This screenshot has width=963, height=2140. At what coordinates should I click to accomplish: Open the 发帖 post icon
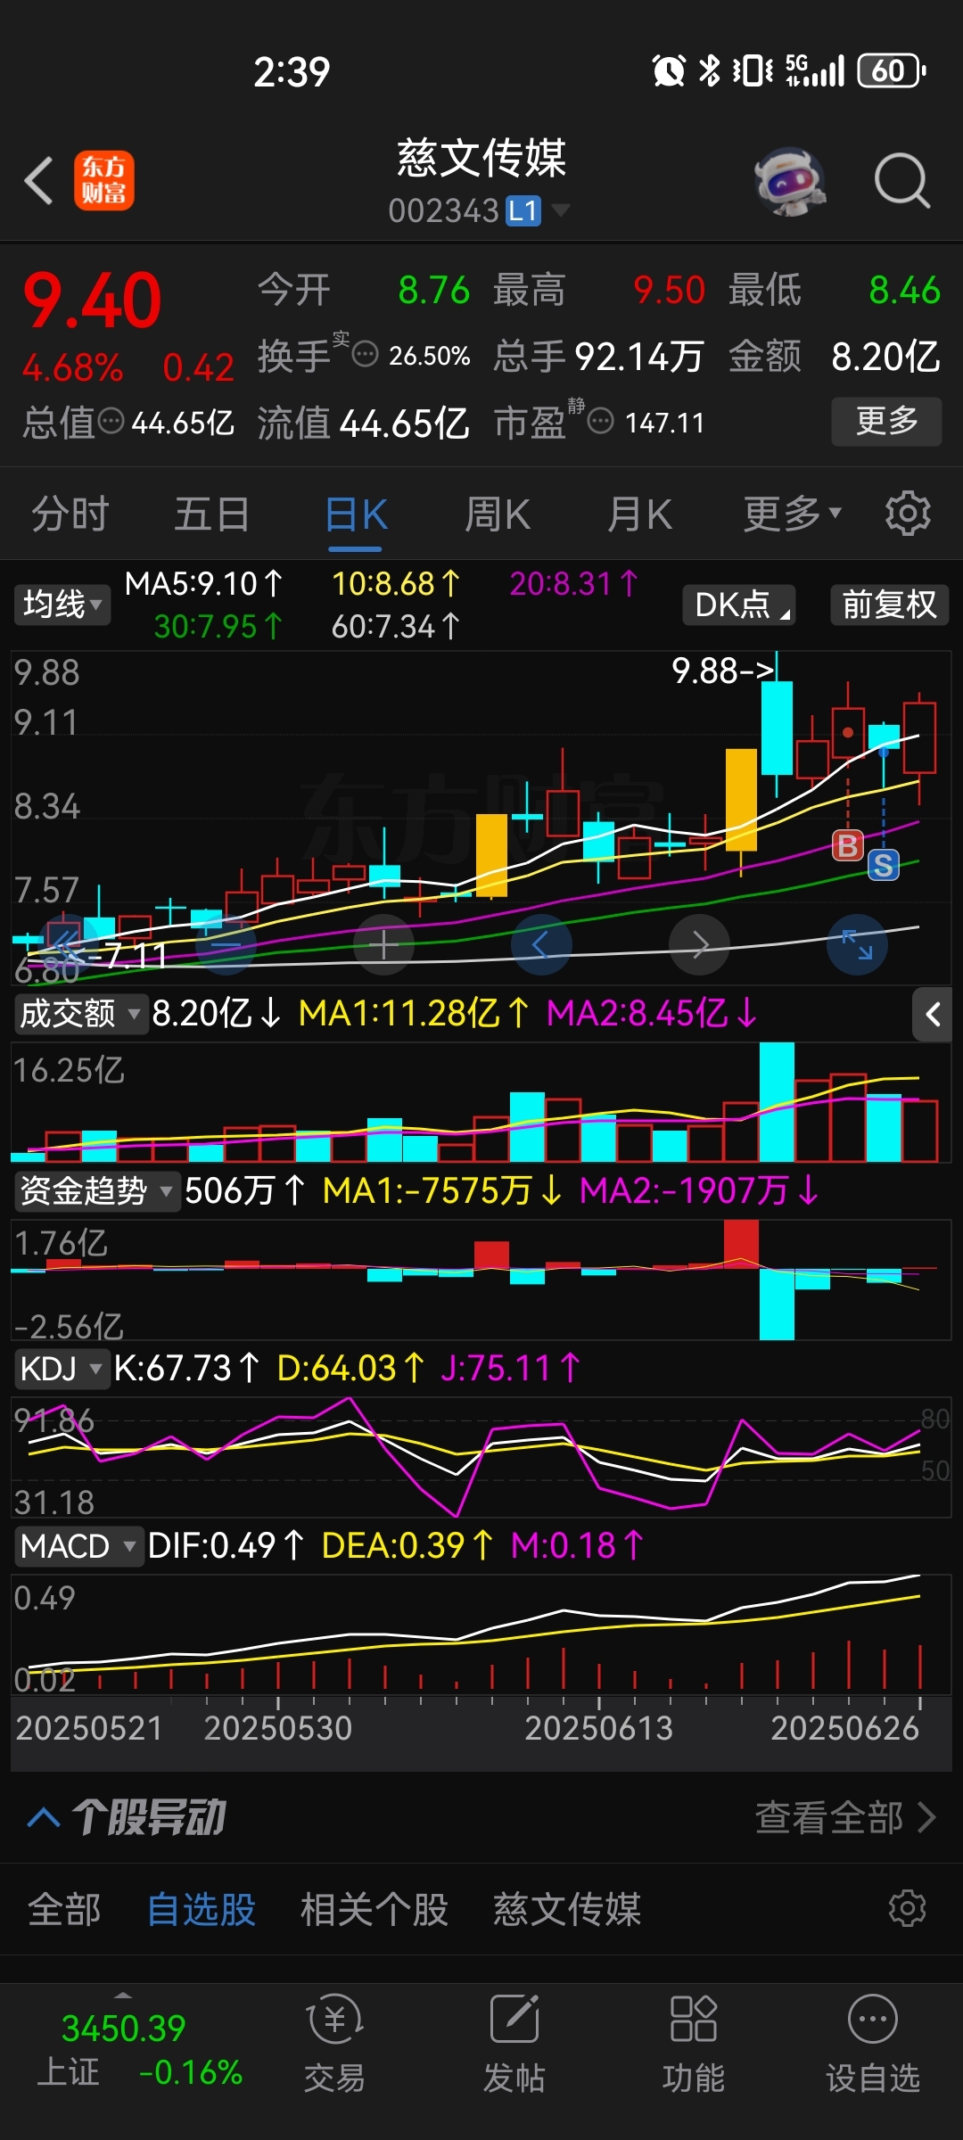click(514, 2044)
